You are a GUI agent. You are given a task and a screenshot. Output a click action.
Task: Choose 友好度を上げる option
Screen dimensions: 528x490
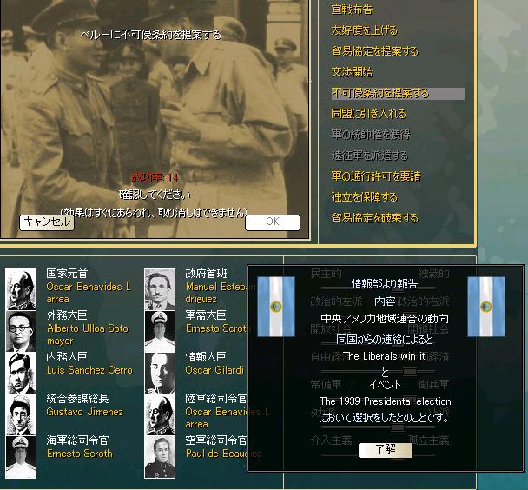(365, 30)
